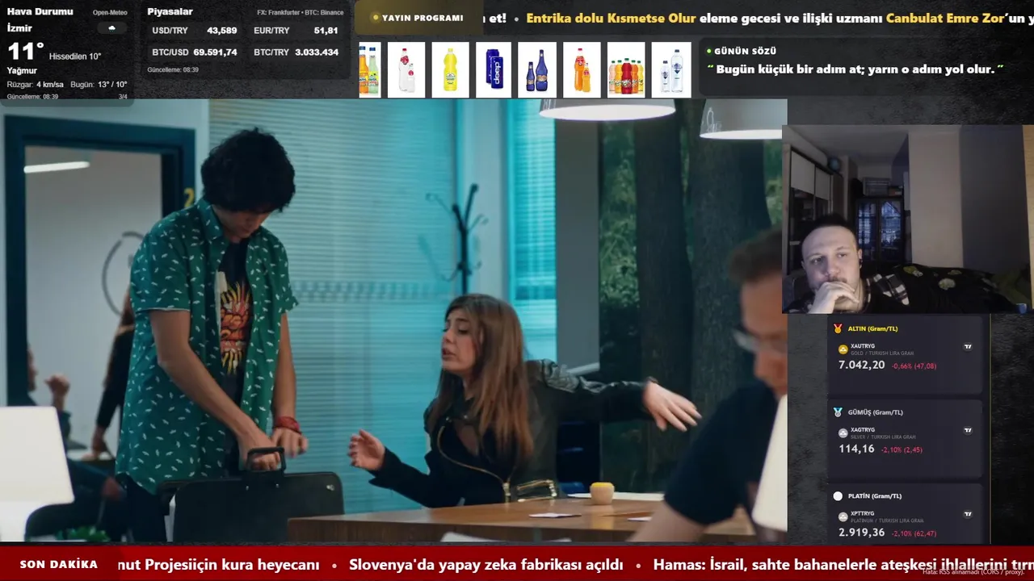Click the EUR/TRY 51,81 rate

point(296,31)
